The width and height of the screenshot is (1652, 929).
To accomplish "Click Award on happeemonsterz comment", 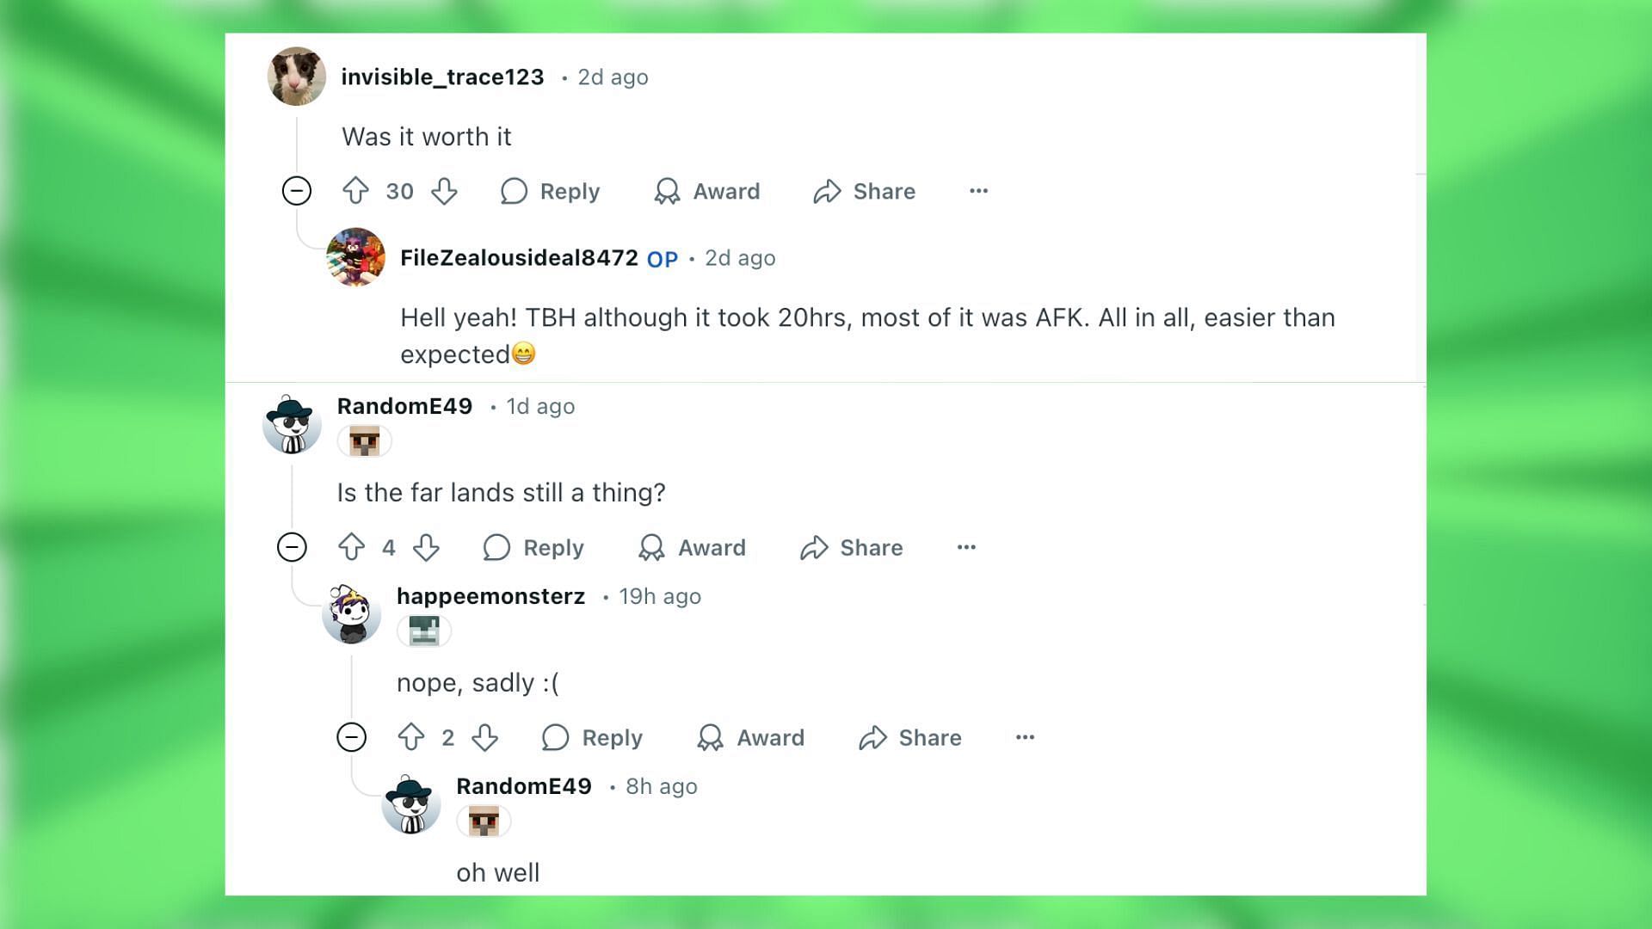I will pyautogui.click(x=754, y=737).
